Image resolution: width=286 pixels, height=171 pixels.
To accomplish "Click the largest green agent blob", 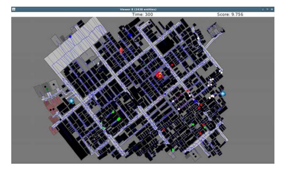I will point(119,119).
